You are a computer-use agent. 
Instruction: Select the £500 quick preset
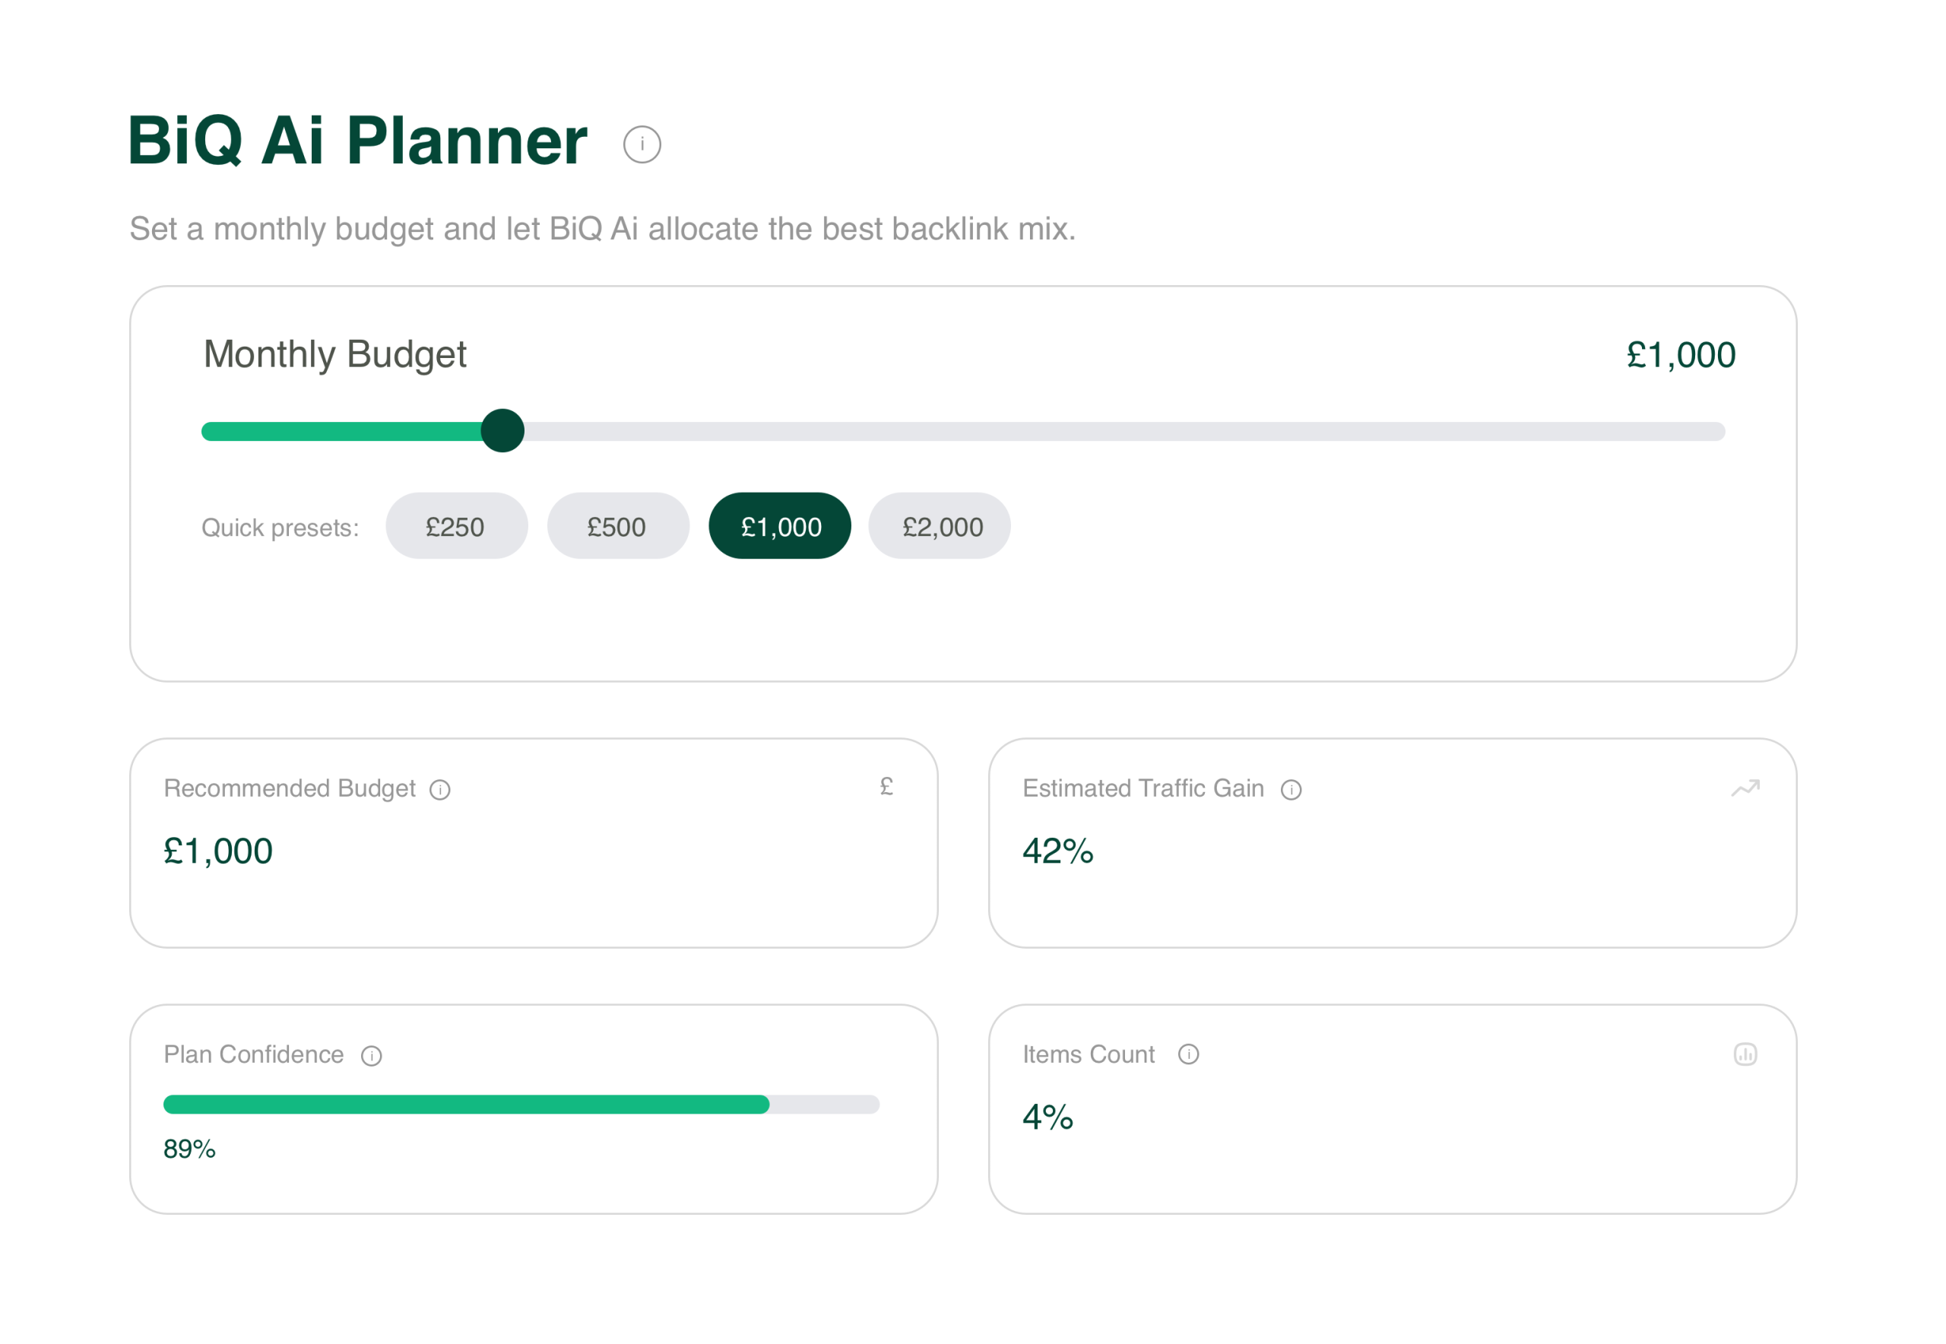tap(617, 526)
